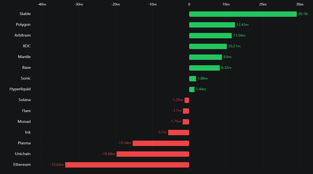Click the -40m axis tick label

coord(42,4)
